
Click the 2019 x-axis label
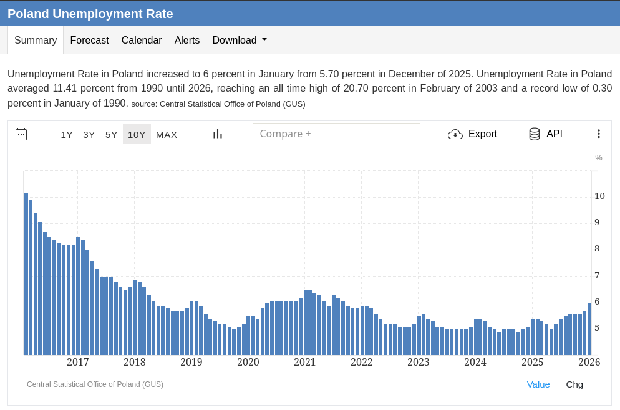(191, 362)
